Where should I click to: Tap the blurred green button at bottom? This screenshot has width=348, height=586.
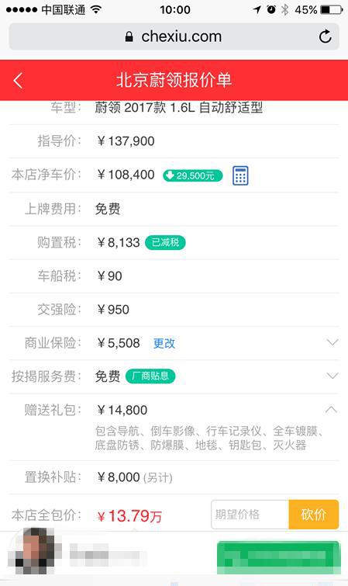click(278, 557)
